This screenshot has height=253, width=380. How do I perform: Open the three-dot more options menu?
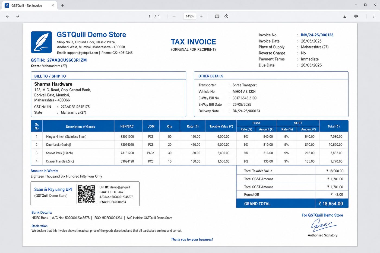pos(374,16)
